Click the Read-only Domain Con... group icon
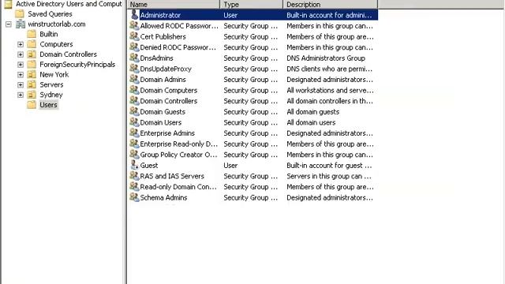The height and width of the screenshot is (284, 505). coord(134,186)
